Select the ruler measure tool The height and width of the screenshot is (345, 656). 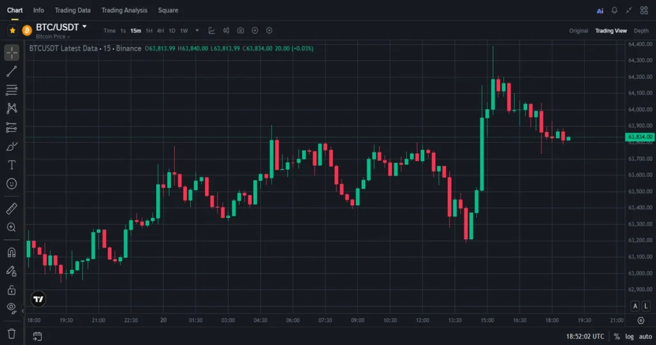pyautogui.click(x=12, y=208)
